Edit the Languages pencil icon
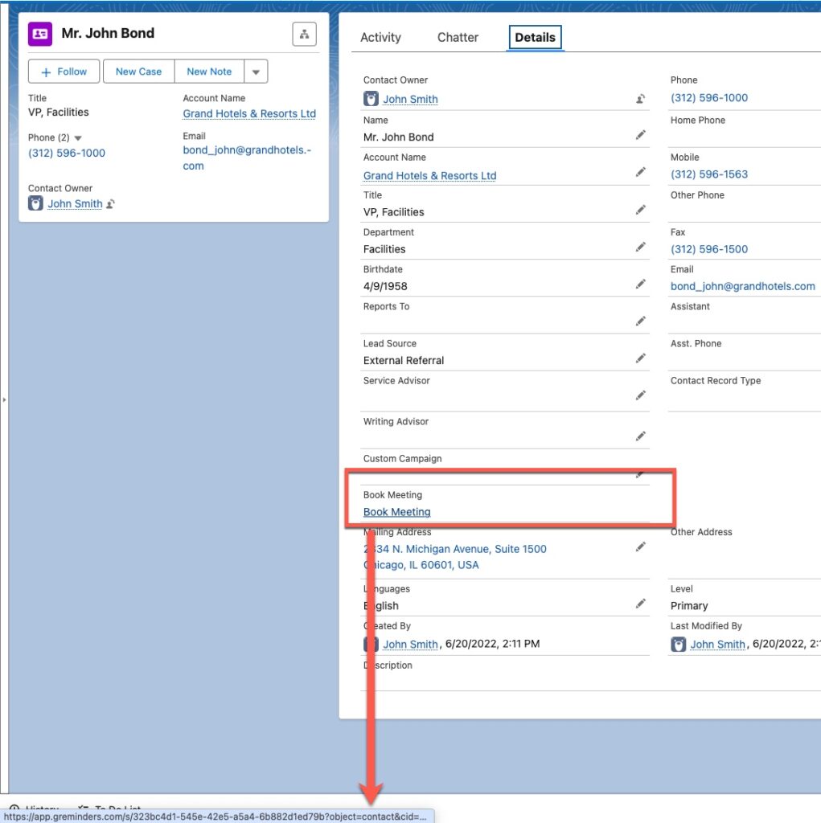Viewport: 821px width, 823px height. (640, 604)
